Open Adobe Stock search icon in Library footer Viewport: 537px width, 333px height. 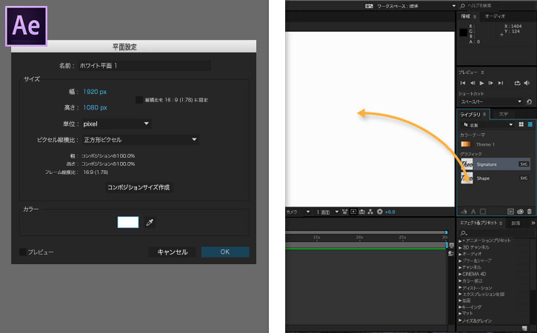[x=510, y=212]
